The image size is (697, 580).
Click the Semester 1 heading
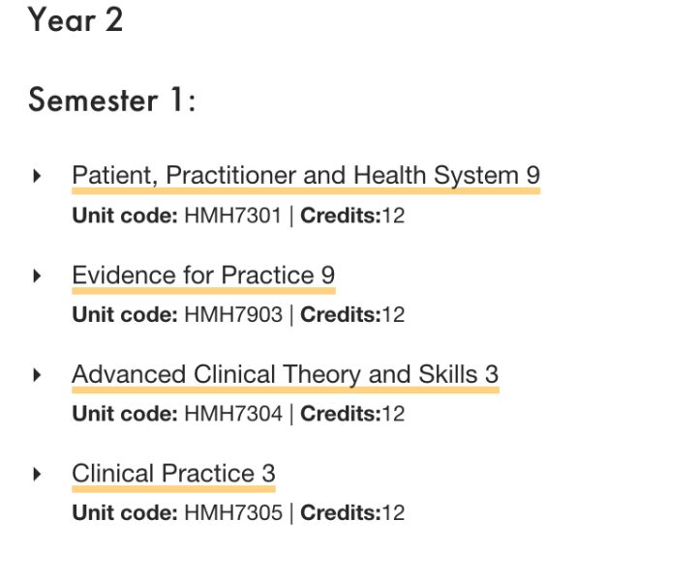click(111, 100)
